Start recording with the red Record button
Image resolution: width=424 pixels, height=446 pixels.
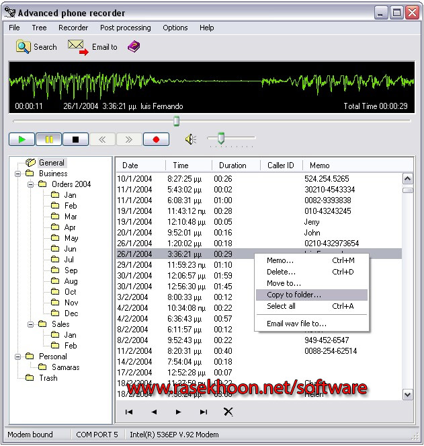coord(156,139)
